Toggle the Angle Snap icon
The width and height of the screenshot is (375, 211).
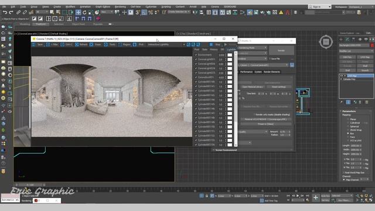[x=144, y=12]
